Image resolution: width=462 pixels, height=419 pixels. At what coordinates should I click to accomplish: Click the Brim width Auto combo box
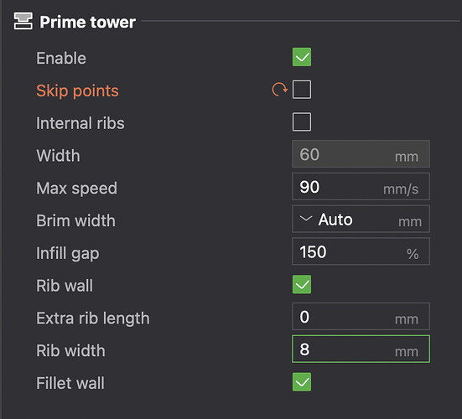coord(361,219)
